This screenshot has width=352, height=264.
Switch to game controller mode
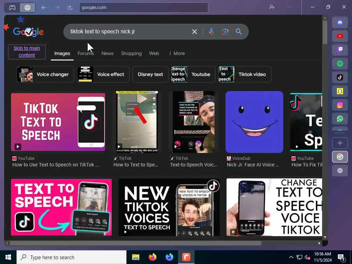12,8
